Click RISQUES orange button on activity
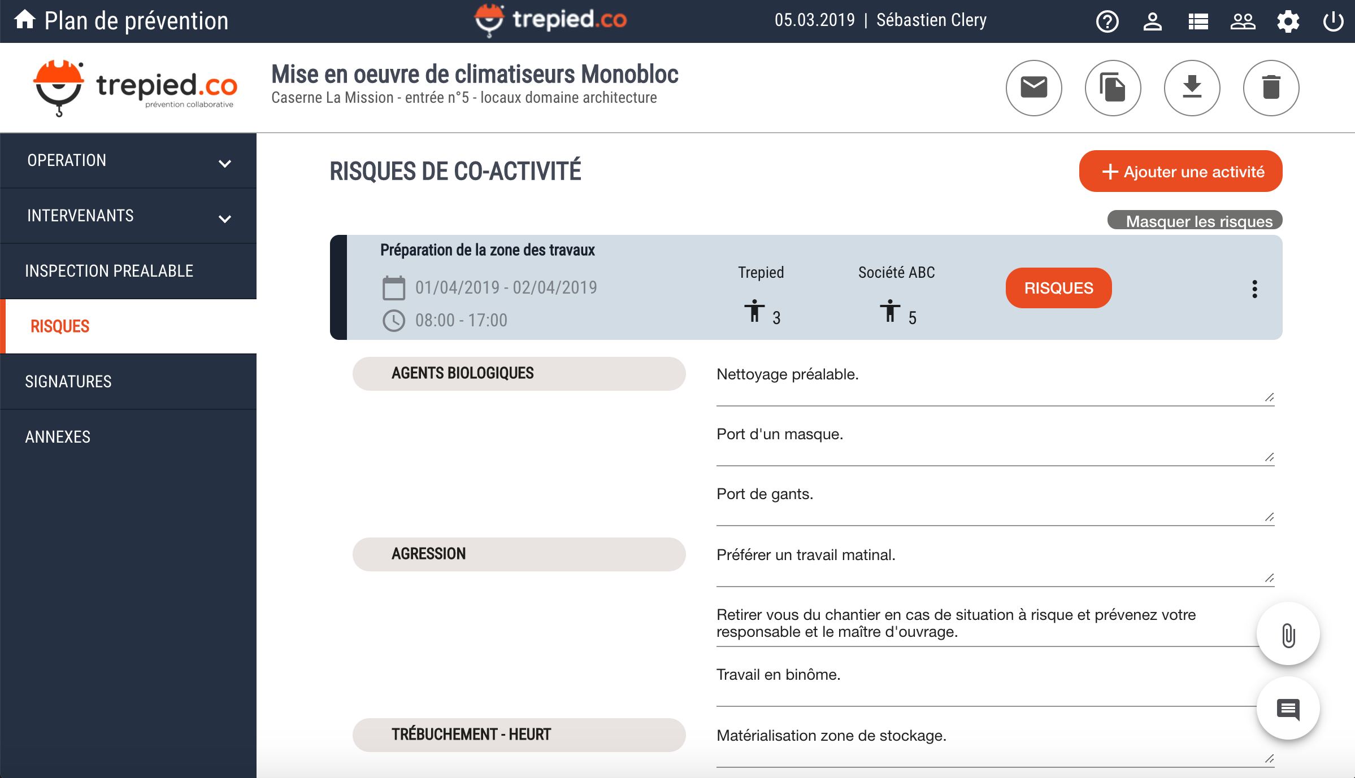The width and height of the screenshot is (1355, 778). [x=1059, y=288]
